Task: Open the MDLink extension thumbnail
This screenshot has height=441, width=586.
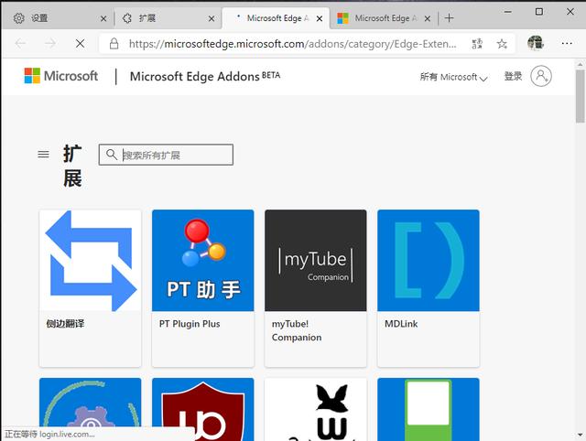Action: pos(429,260)
